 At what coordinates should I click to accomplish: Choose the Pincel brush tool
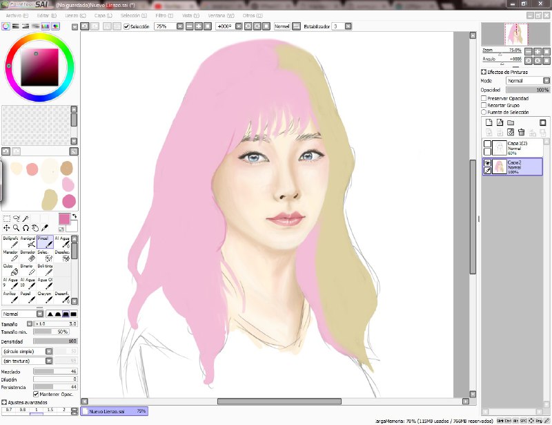pyautogui.click(x=45, y=242)
